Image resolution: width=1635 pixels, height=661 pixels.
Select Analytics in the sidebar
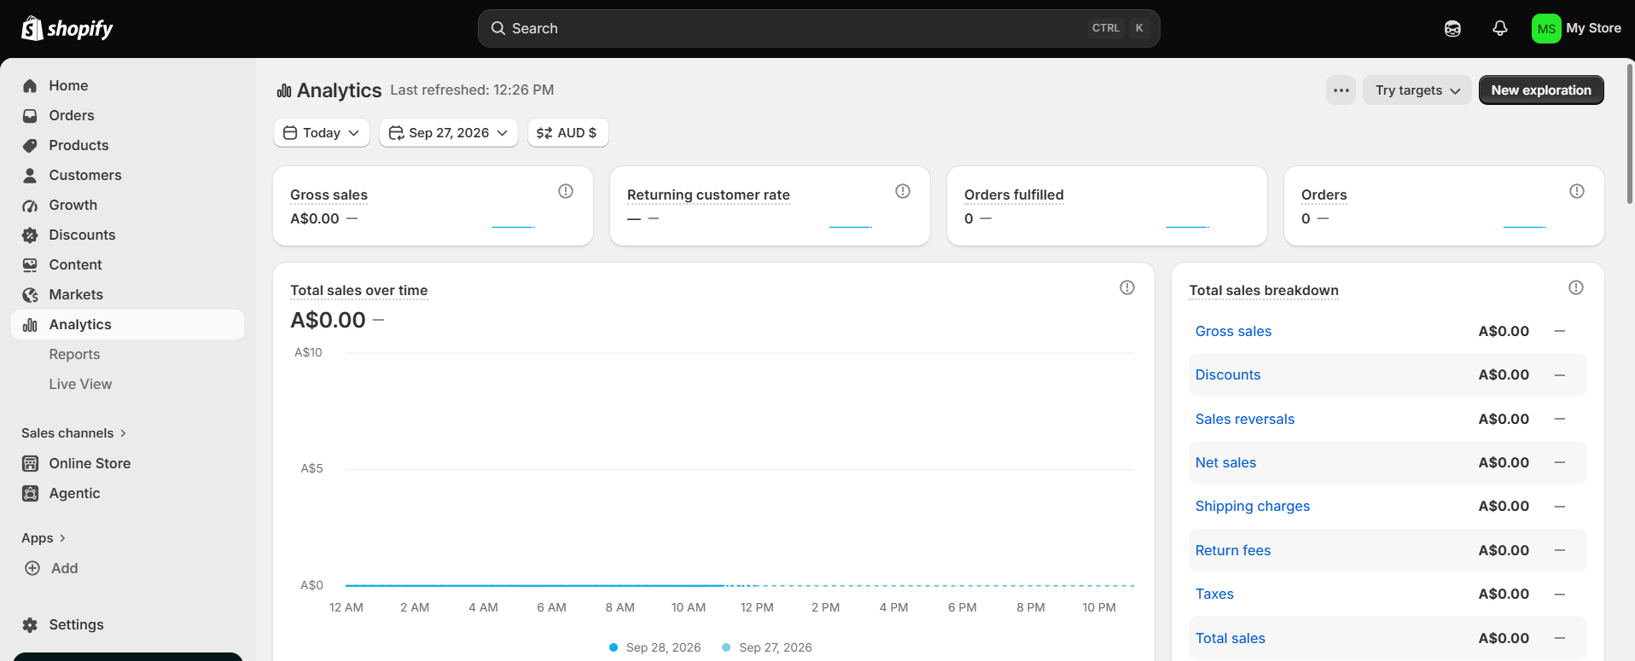[x=127, y=324]
